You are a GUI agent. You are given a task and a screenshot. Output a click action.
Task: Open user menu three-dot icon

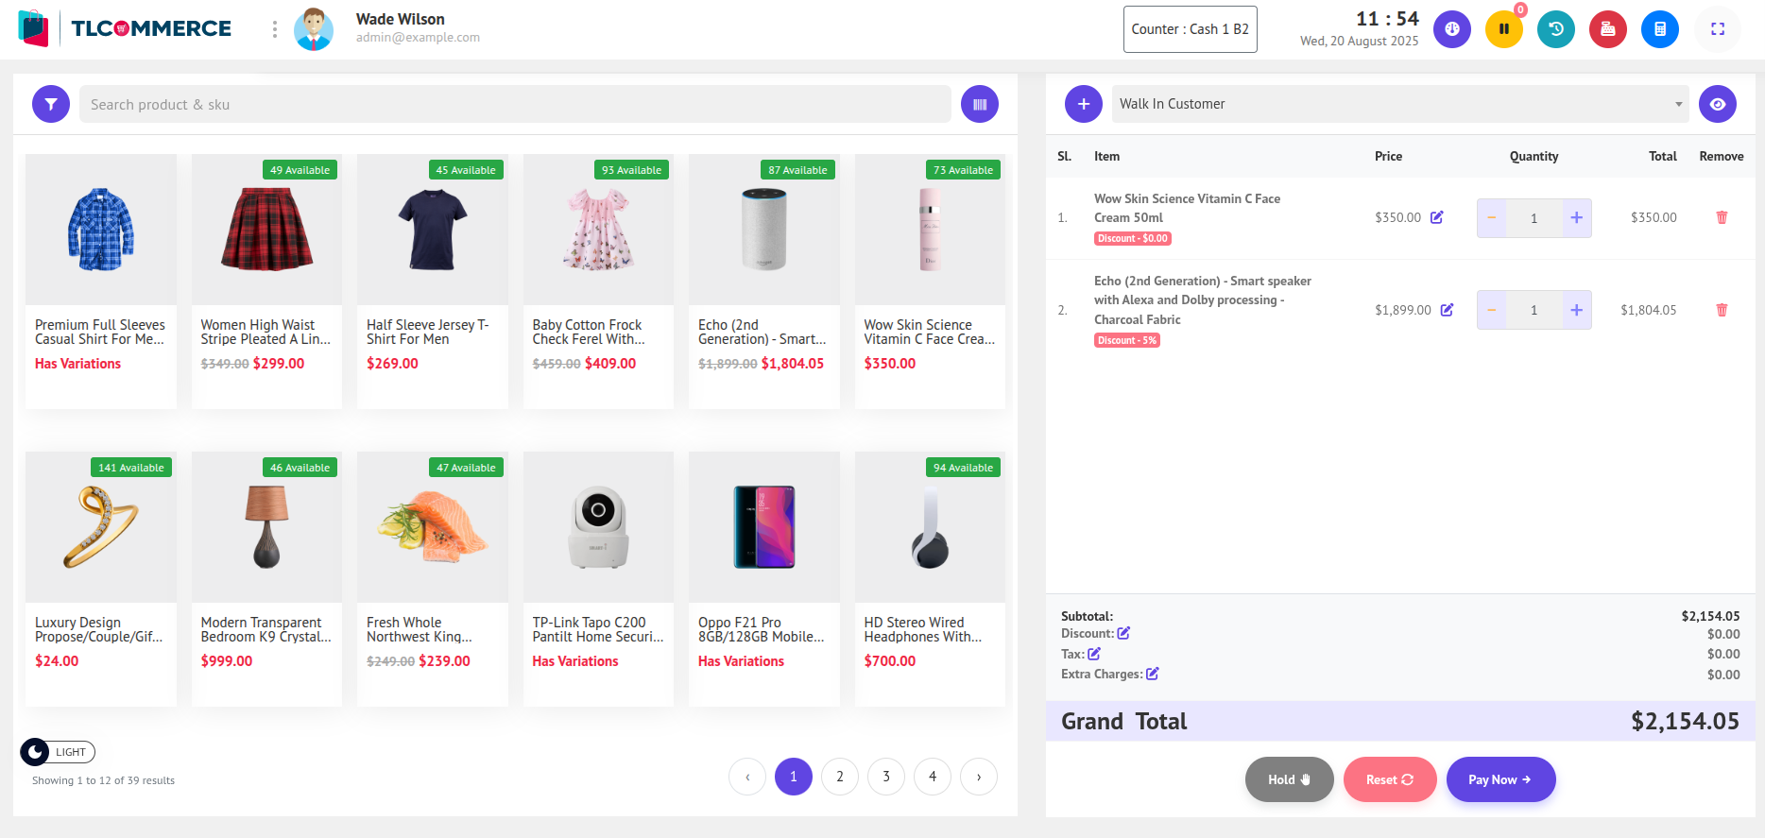(275, 29)
